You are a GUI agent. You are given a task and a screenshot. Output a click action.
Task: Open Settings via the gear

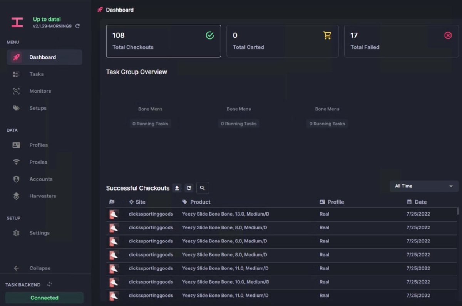pyautogui.click(x=39, y=233)
